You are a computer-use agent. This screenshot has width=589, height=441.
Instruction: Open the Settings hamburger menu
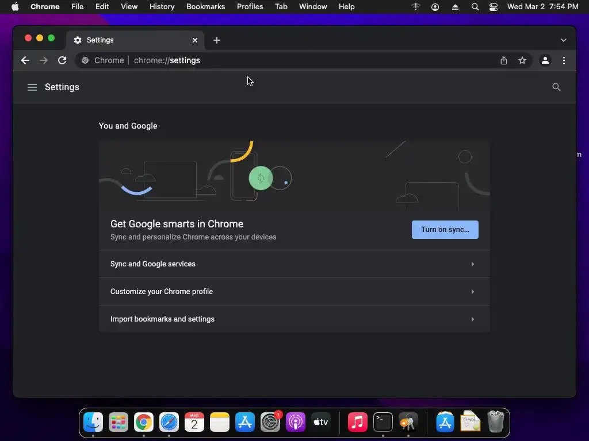click(32, 87)
